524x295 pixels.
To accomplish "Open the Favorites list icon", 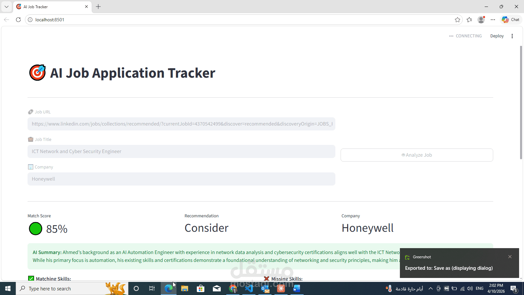I will (x=469, y=20).
